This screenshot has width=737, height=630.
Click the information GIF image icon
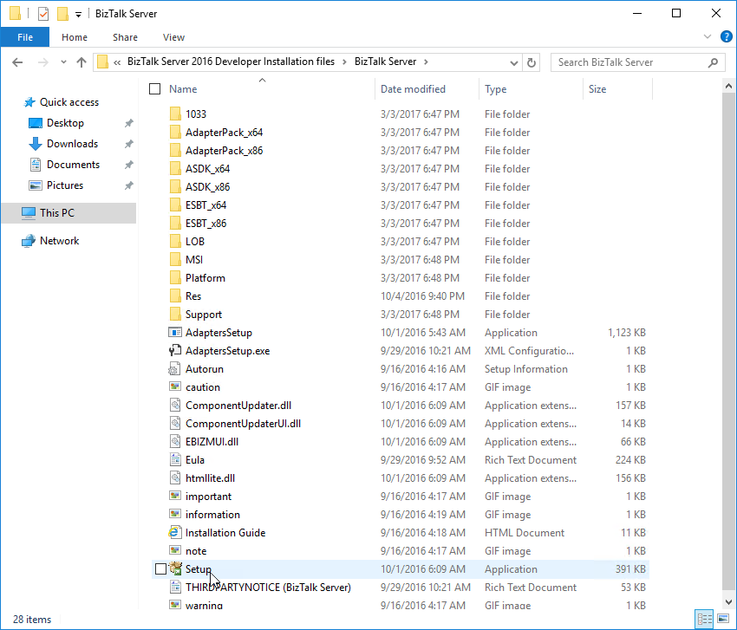[175, 515]
